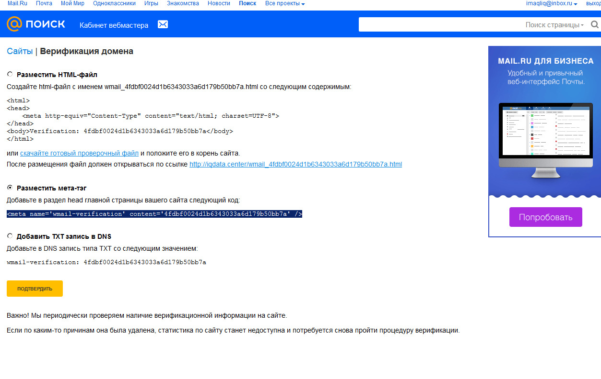Click into the search input field
Viewport: 601px width, 379px height.
(441, 25)
